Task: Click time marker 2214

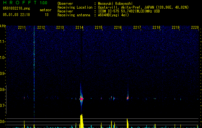Action: (x=79, y=28)
